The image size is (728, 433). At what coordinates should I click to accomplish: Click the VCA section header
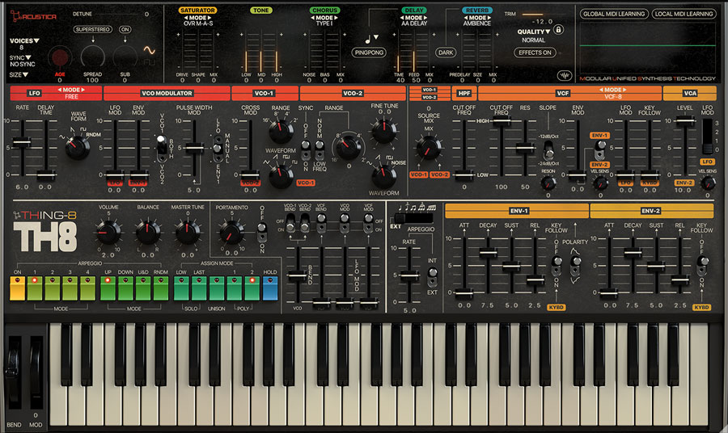[690, 93]
